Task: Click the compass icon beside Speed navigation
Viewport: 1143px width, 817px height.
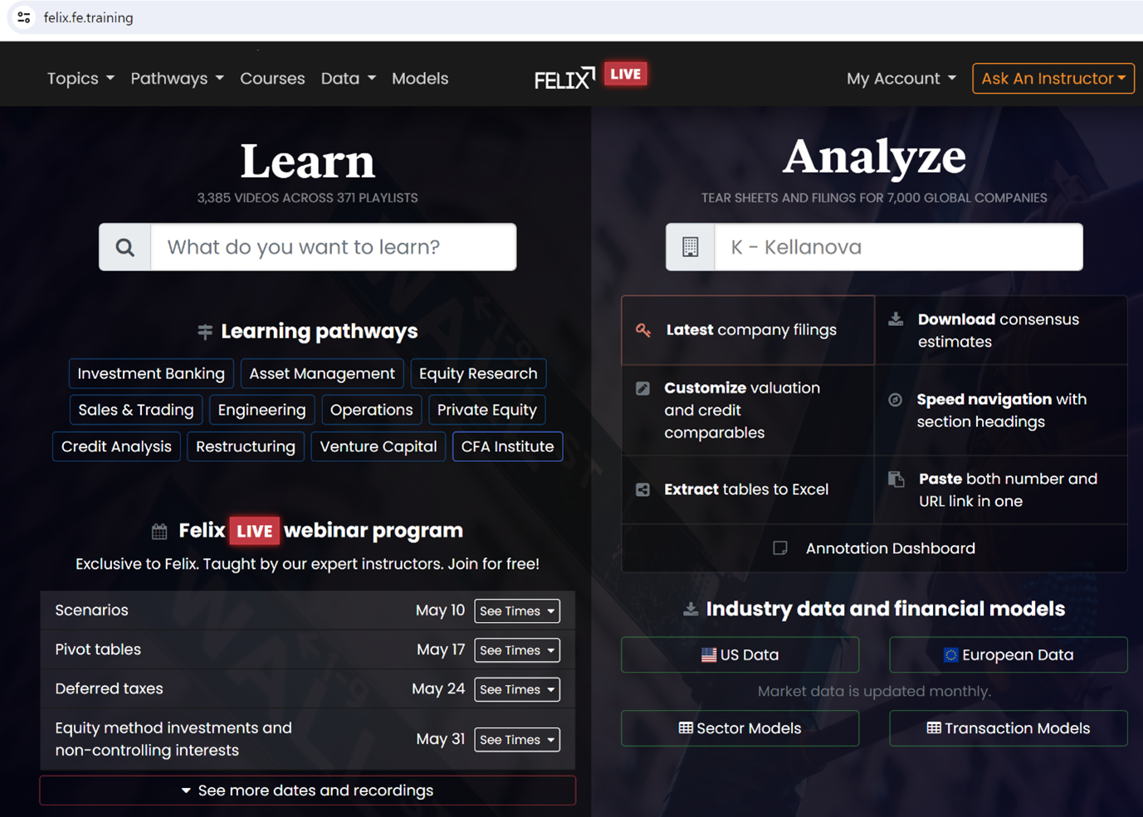Action: (x=895, y=400)
